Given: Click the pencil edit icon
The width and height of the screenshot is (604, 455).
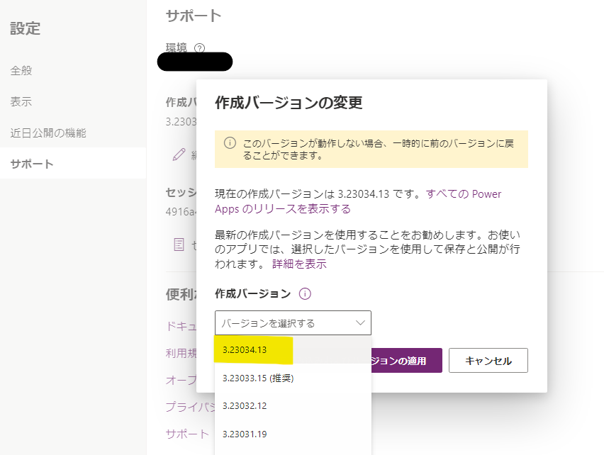Looking at the screenshot, I should tap(179, 155).
